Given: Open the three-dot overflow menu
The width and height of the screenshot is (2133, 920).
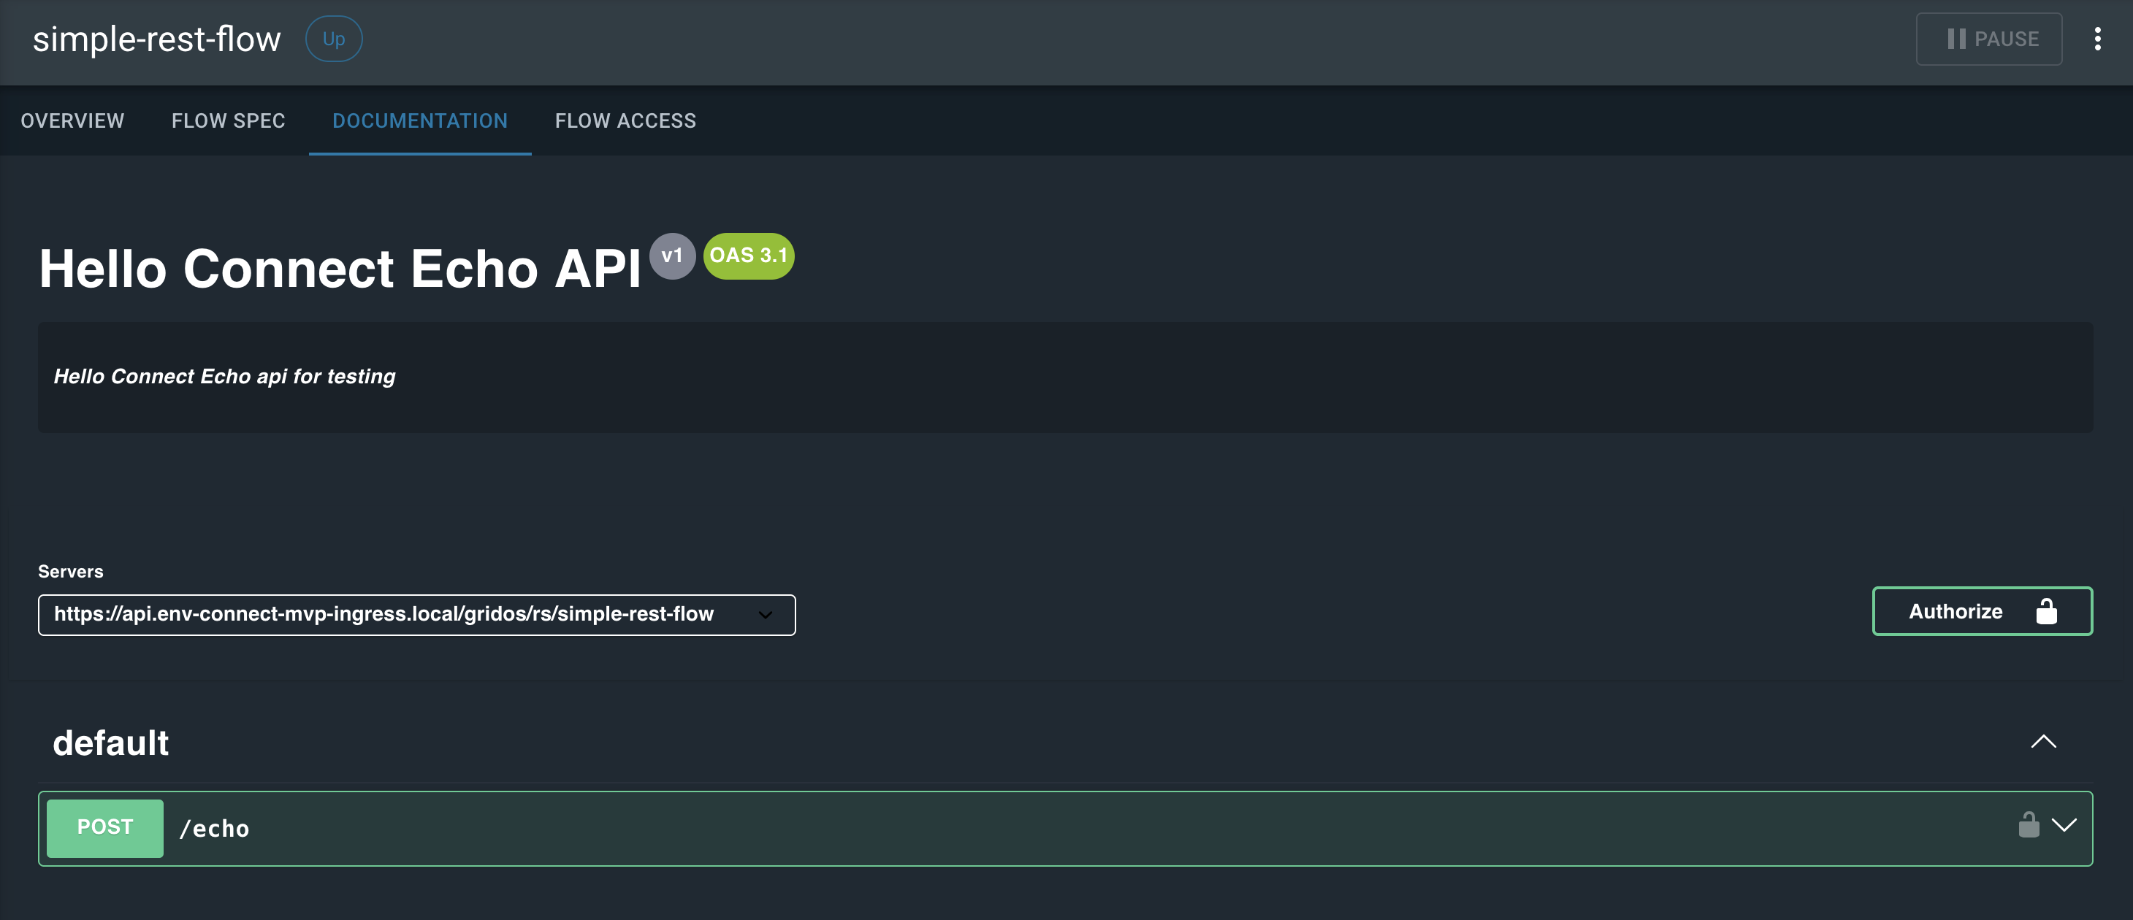Looking at the screenshot, I should [x=2098, y=38].
